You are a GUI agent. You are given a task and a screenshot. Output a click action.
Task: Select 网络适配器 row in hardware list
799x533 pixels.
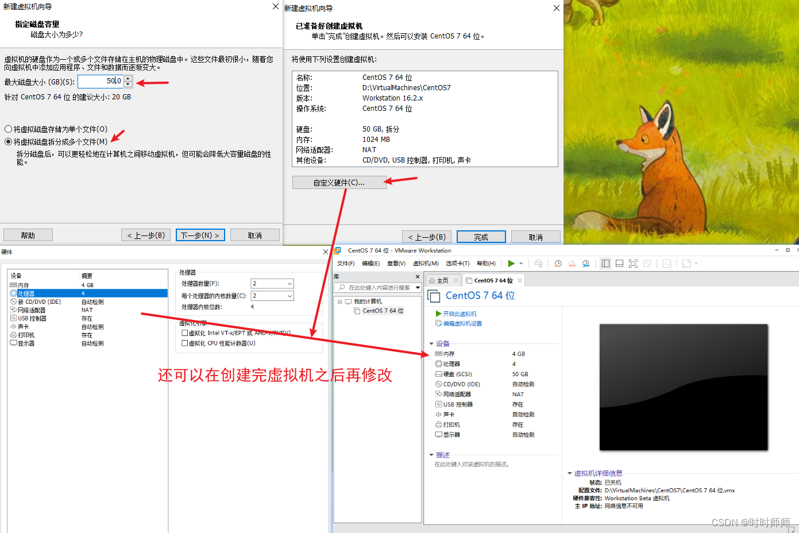(88, 310)
